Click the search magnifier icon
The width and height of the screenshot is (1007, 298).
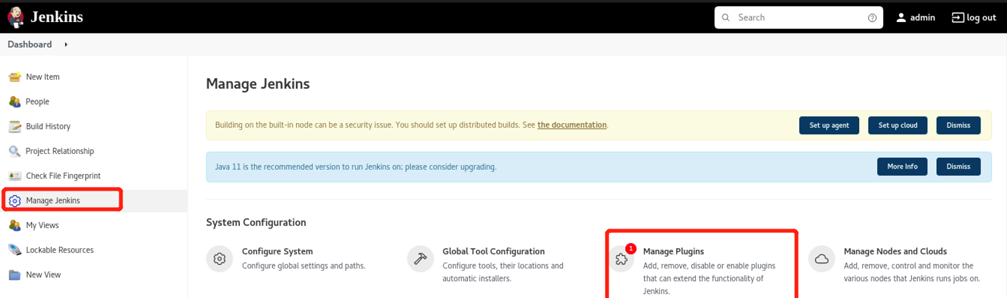point(725,18)
